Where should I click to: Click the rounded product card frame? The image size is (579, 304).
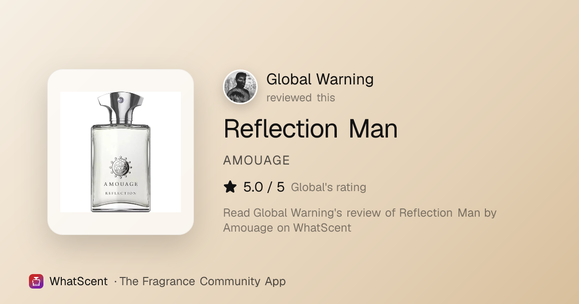pyautogui.click(x=121, y=152)
